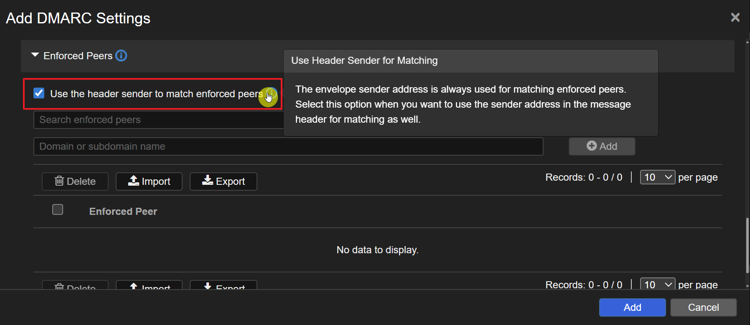The width and height of the screenshot is (750, 325).
Task: Click the plus icon on the gray Add button
Action: (x=591, y=146)
